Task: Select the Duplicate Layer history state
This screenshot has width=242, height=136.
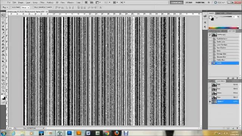Action: (x=225, y=39)
